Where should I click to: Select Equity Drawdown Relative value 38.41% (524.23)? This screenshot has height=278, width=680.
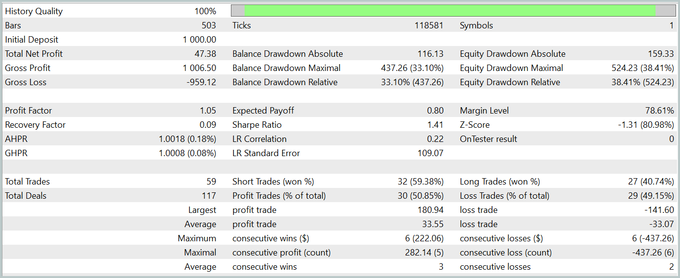(643, 82)
